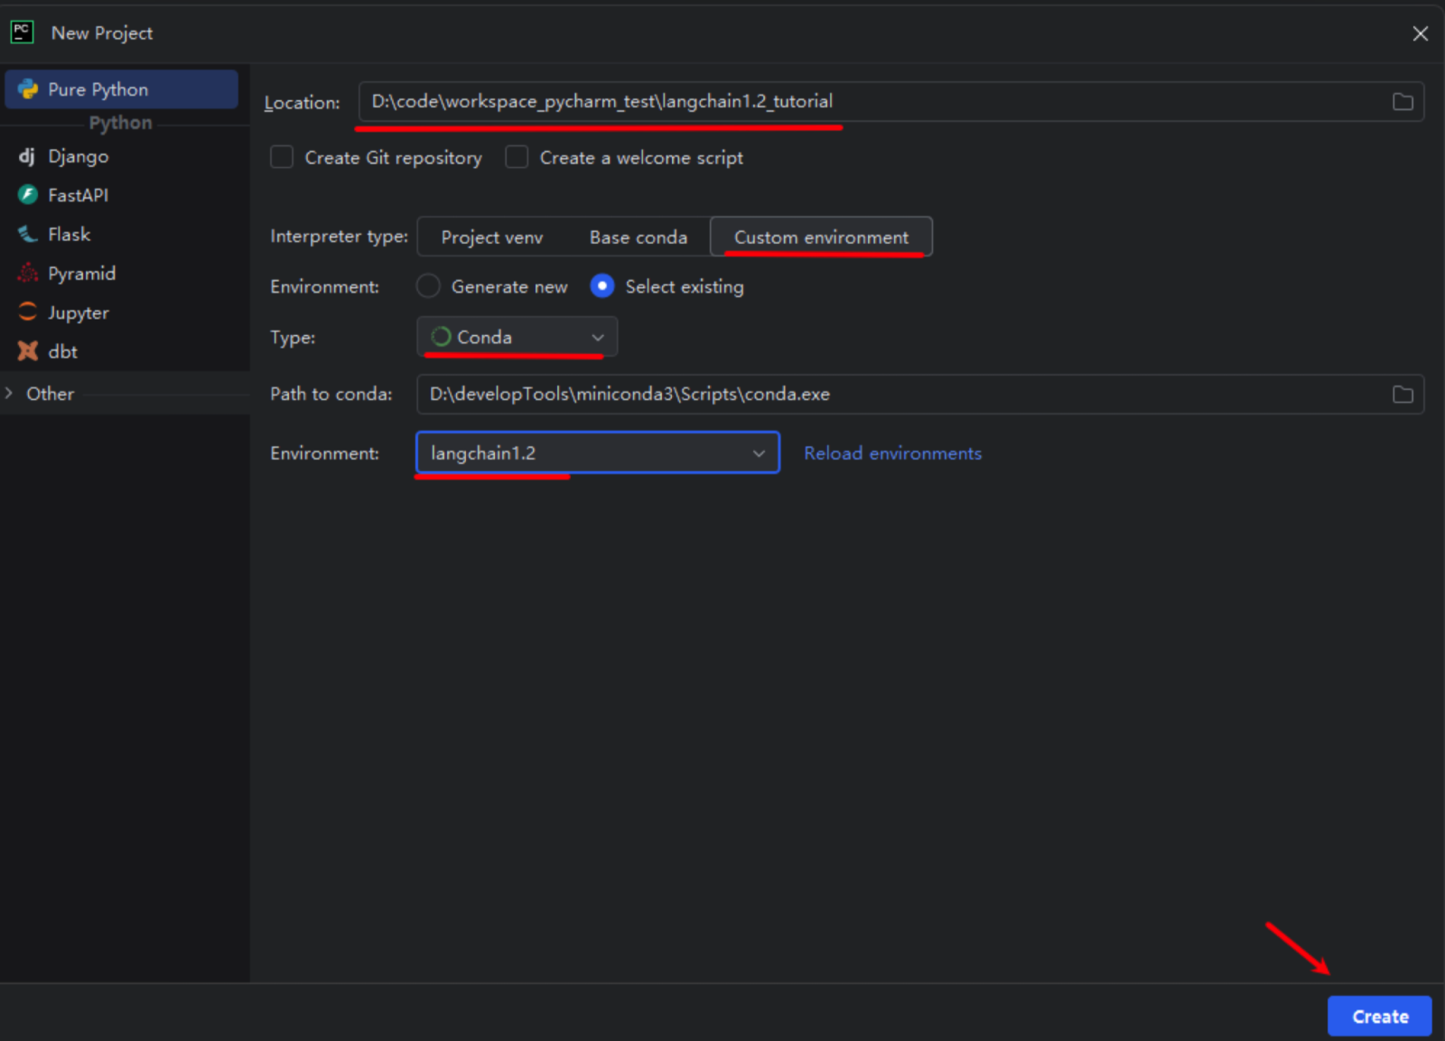Image resolution: width=1445 pixels, height=1041 pixels.
Task: Select the Pure Python project type
Action: (122, 89)
